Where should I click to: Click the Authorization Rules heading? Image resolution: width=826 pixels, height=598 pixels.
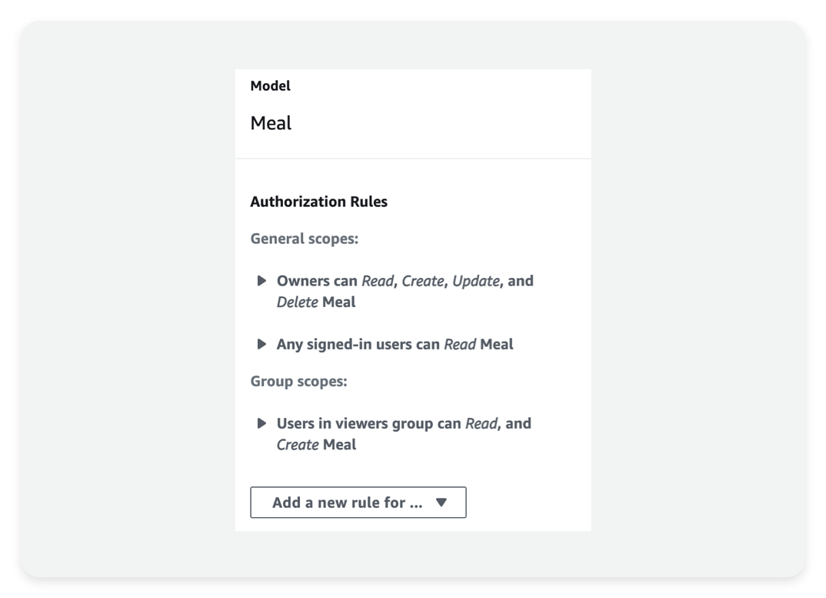click(318, 201)
